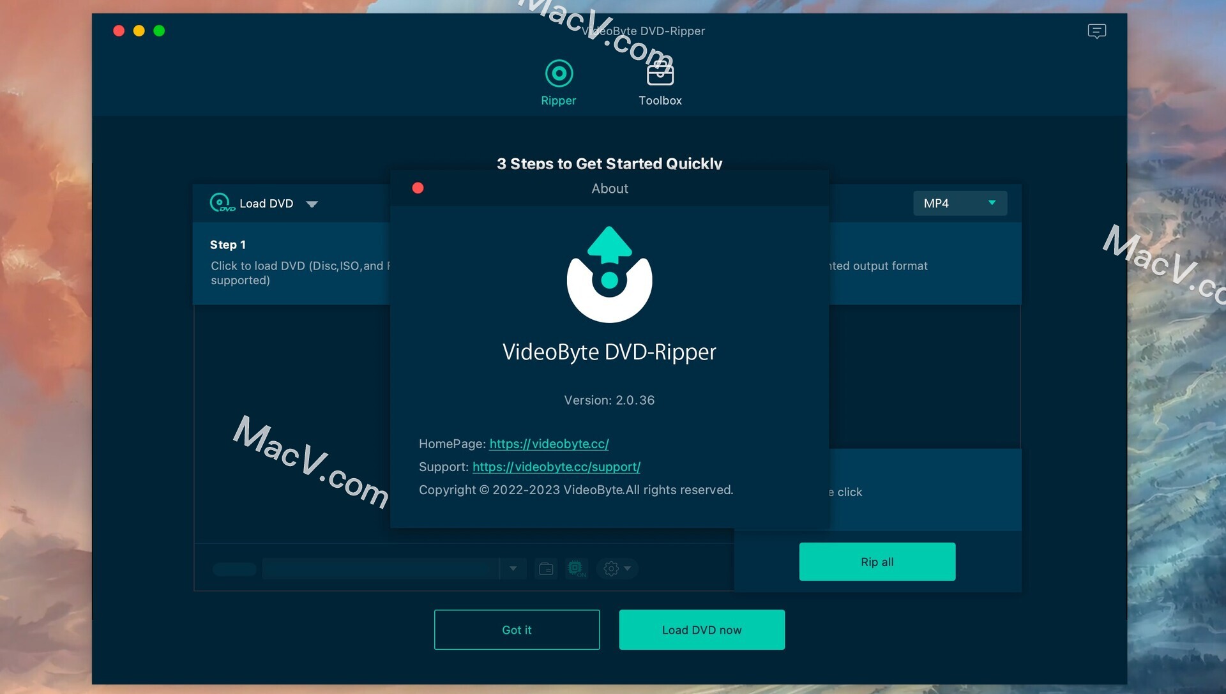Toggle the red recording indicator dot
The height and width of the screenshot is (694, 1226).
418,188
